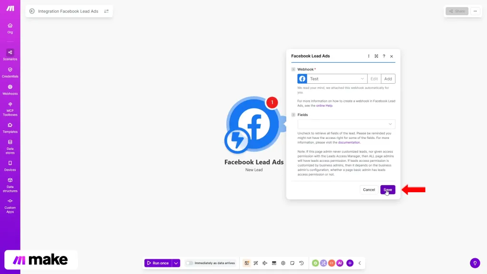
Task: Open help question mark in the dialog
Action: point(384,56)
